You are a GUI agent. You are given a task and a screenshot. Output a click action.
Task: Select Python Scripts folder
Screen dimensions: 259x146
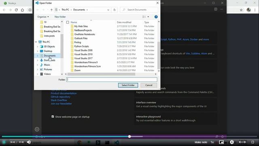(x=81, y=46)
